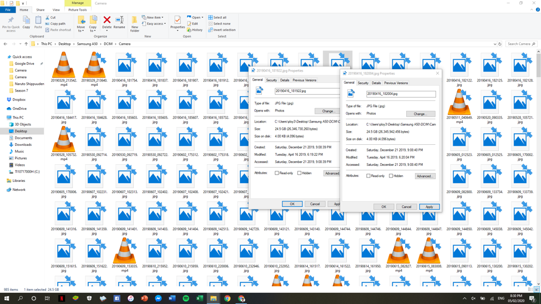Go up one folder level arrow

[x=26, y=44]
